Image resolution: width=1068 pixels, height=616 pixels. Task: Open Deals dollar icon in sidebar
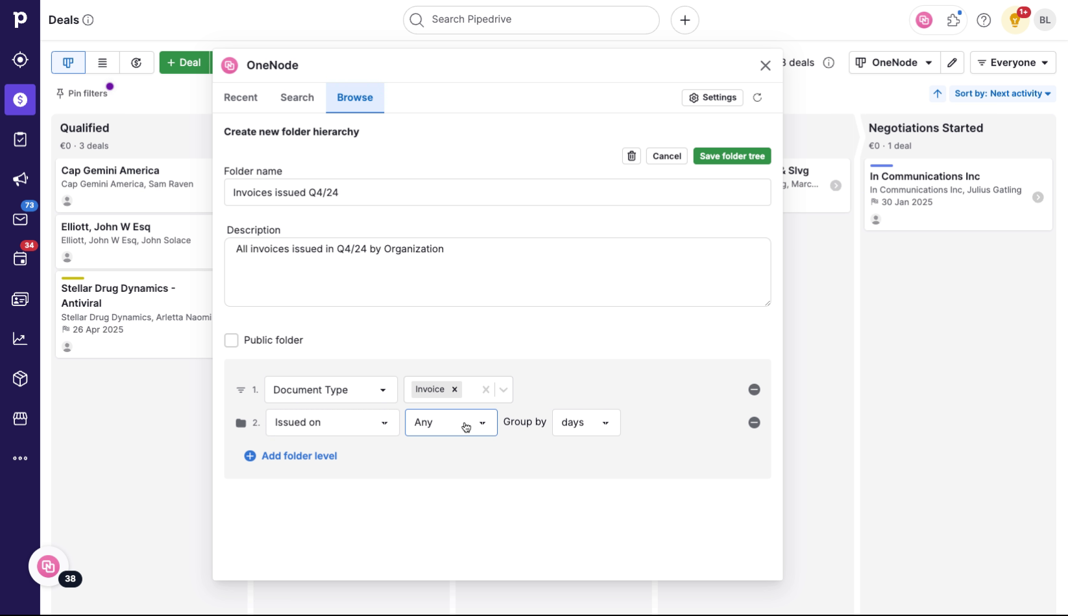coord(20,100)
